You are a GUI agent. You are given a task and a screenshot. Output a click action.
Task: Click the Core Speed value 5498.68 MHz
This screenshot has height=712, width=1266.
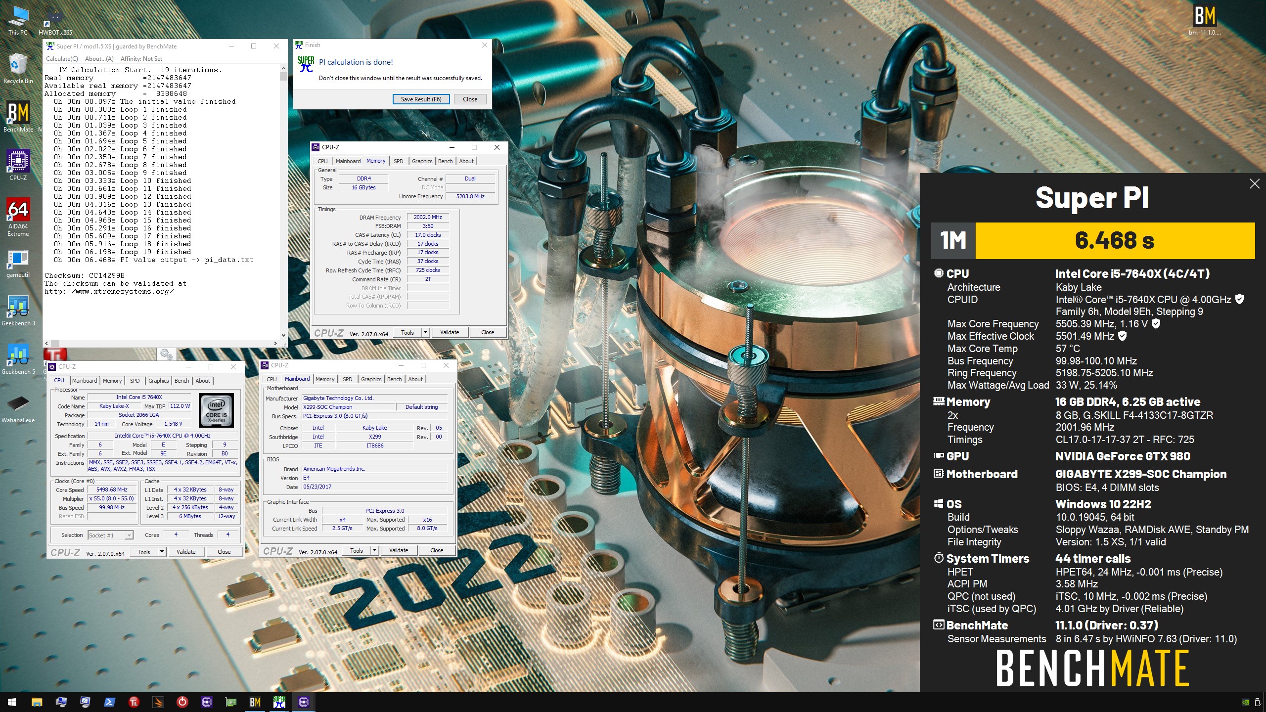tap(112, 489)
